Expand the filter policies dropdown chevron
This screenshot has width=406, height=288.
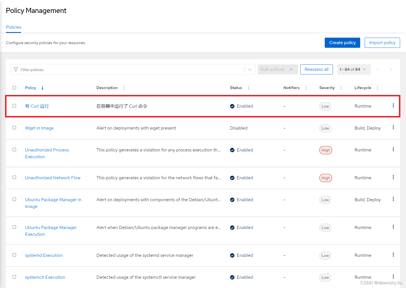(250, 69)
